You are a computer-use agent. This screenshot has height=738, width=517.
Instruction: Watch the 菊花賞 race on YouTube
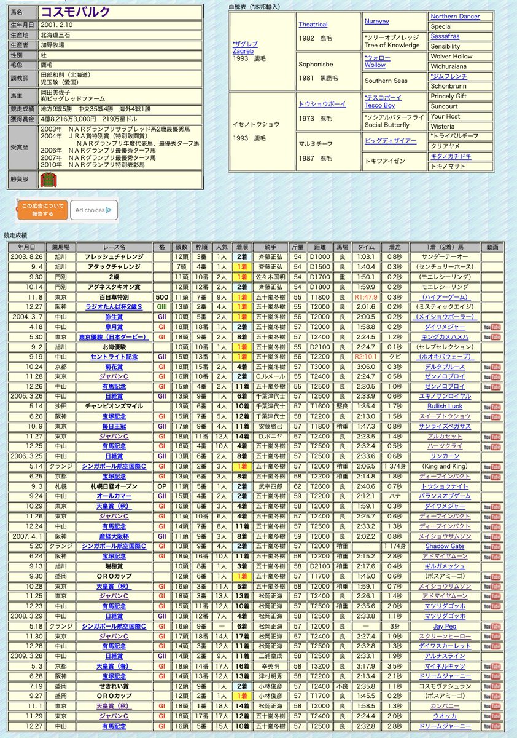(x=492, y=367)
